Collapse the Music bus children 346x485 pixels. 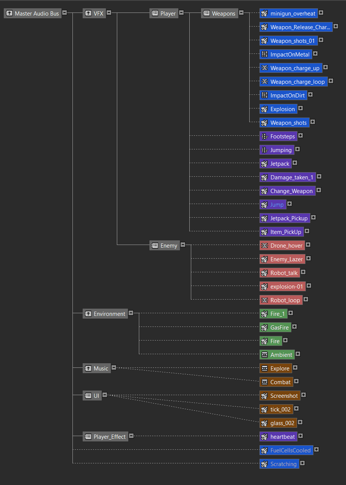click(x=114, y=367)
